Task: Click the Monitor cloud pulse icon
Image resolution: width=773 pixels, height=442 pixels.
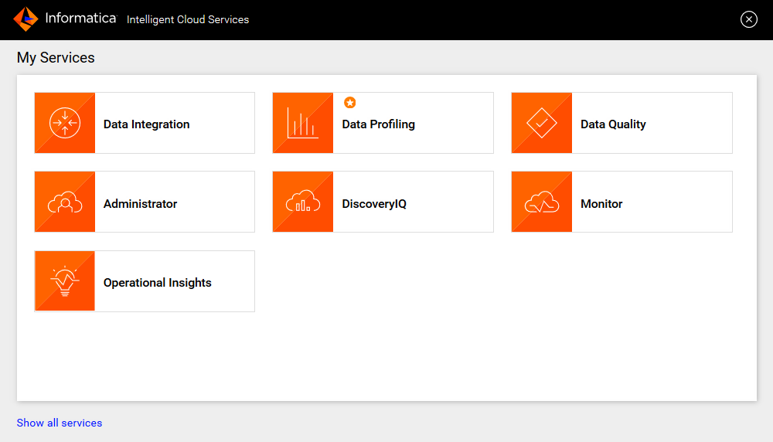Action: [542, 203]
